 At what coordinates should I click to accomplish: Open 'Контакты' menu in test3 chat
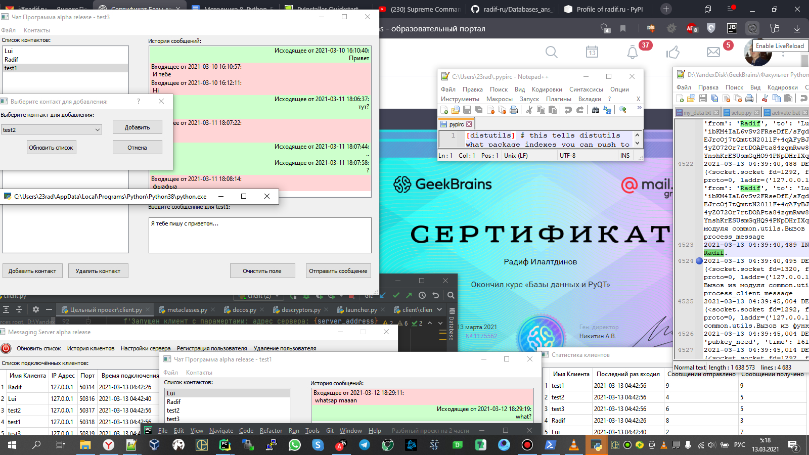click(37, 30)
